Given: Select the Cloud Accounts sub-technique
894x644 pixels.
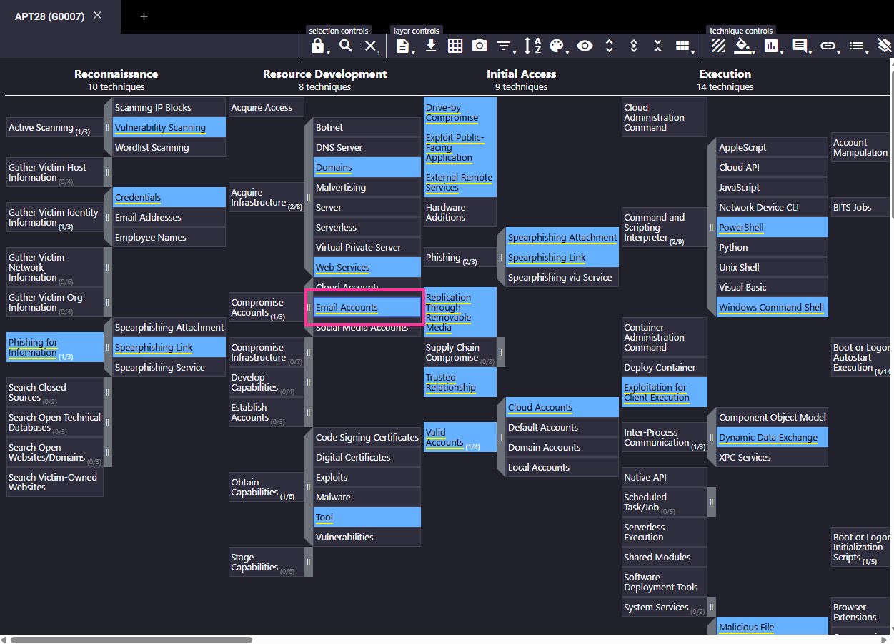Looking at the screenshot, I should coord(562,408).
